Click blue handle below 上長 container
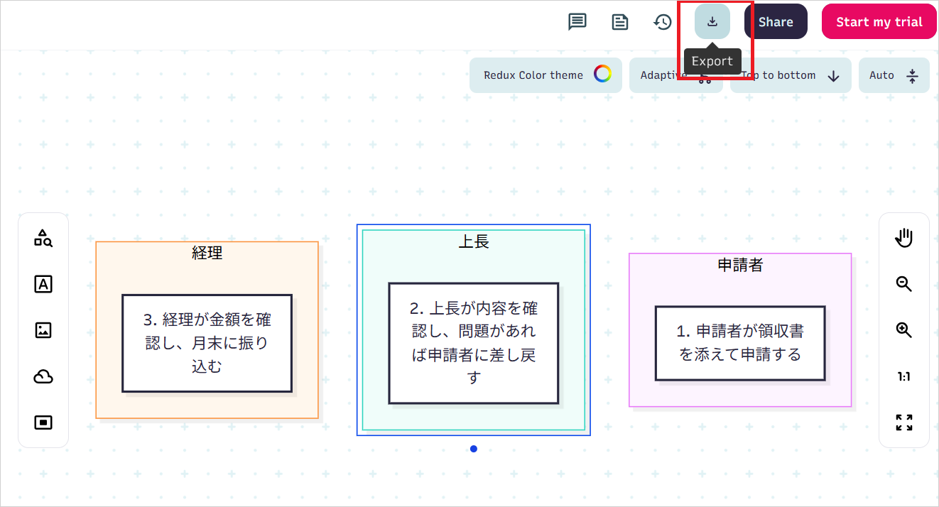Screen dimensions: 939x507 (474, 449)
